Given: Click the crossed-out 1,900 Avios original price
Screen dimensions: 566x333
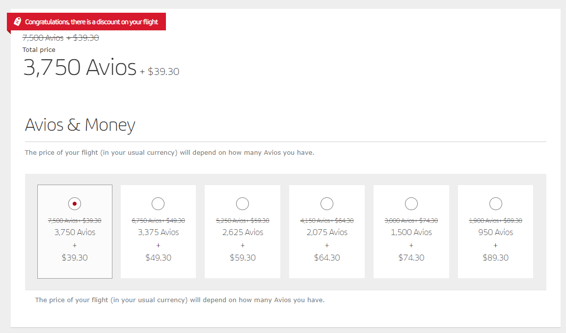Looking at the screenshot, I should 496,221.
